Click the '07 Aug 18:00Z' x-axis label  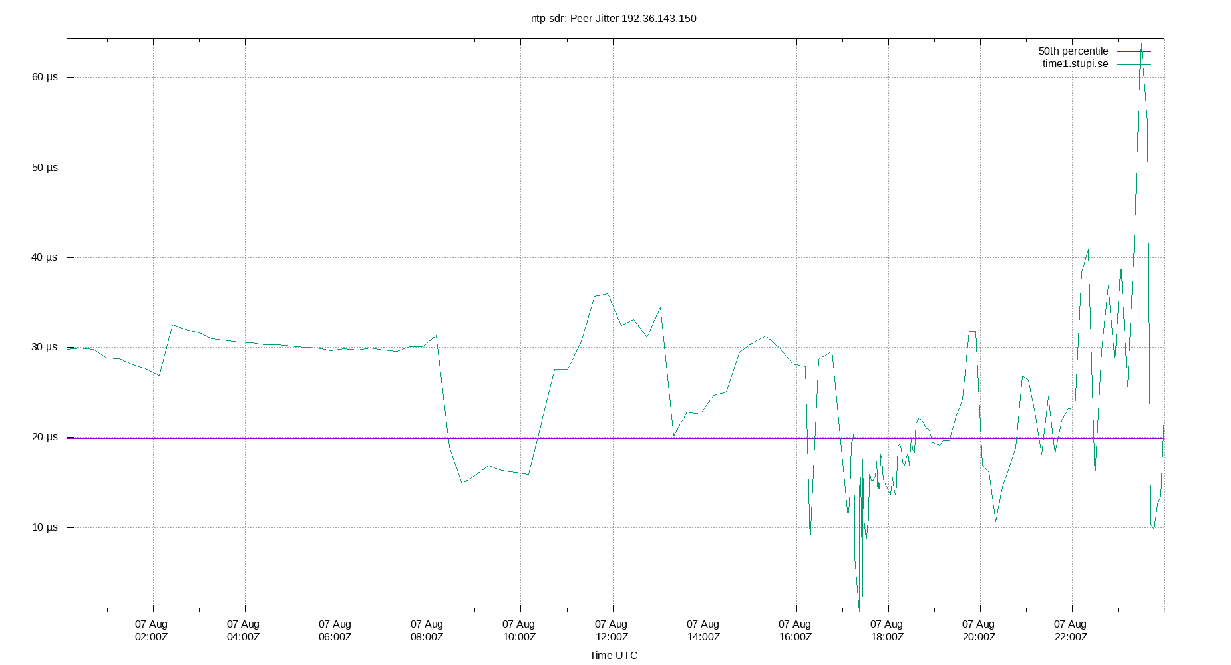pos(887,630)
